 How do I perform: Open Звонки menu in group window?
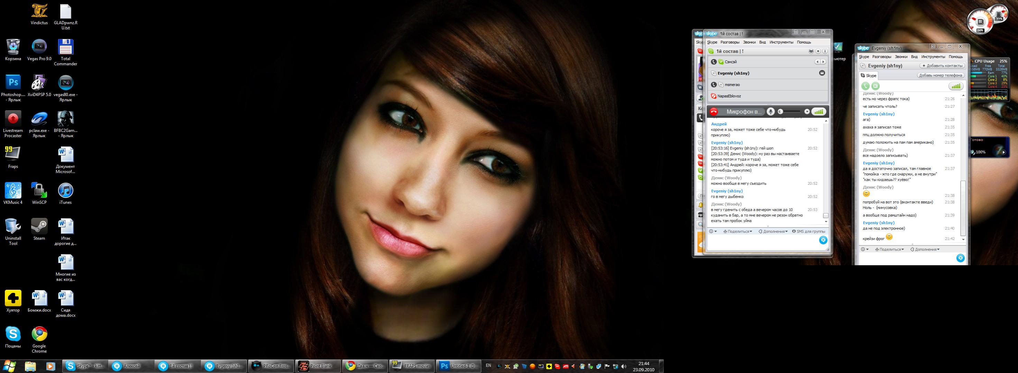tap(749, 42)
